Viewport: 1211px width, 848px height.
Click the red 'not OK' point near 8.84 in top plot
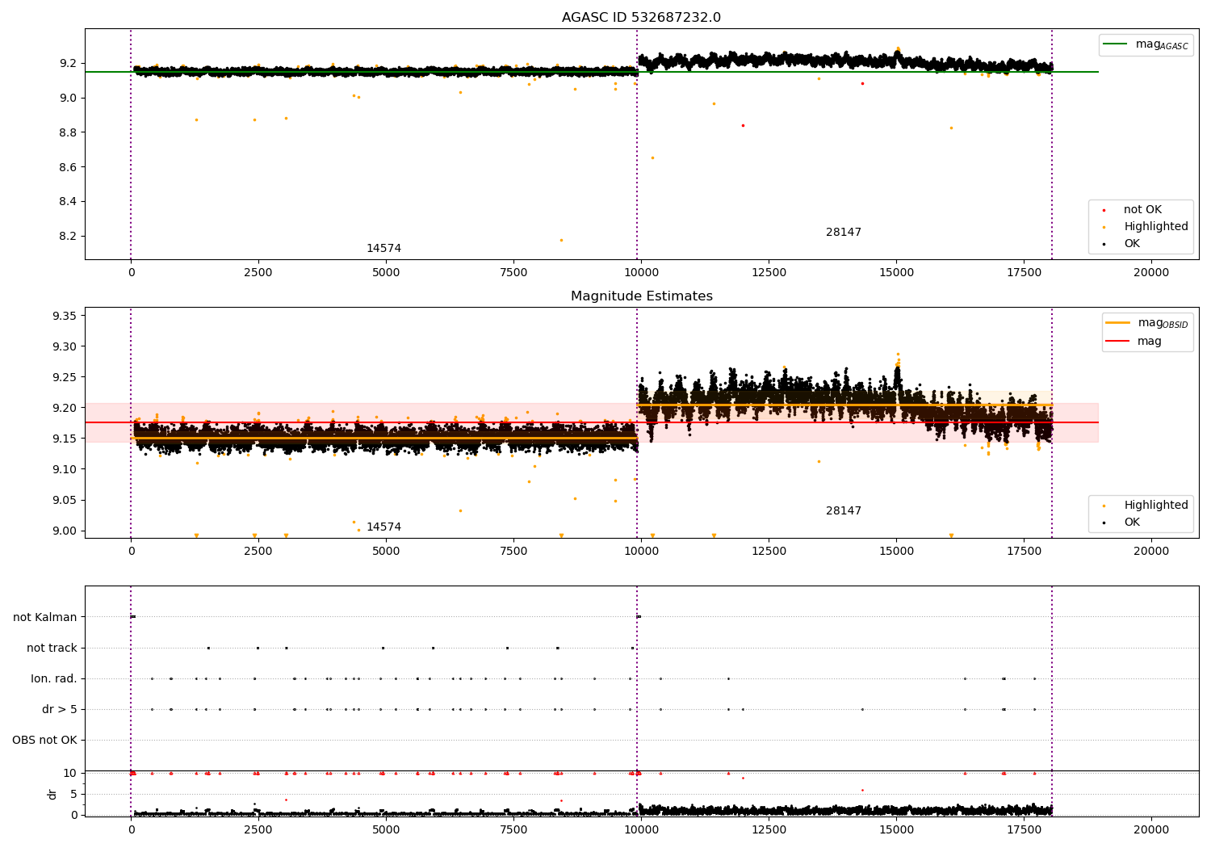coord(743,126)
